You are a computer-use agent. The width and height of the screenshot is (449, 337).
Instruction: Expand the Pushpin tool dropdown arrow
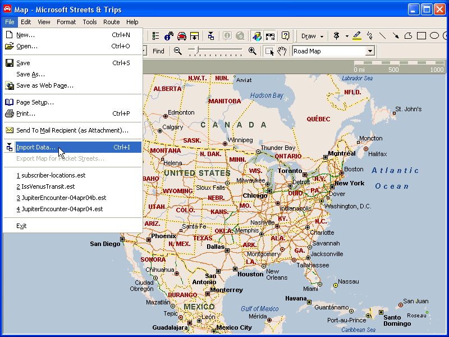coord(347,36)
